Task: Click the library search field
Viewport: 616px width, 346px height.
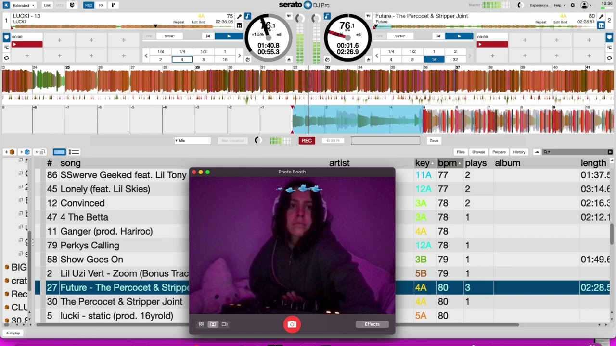Action: point(577,152)
